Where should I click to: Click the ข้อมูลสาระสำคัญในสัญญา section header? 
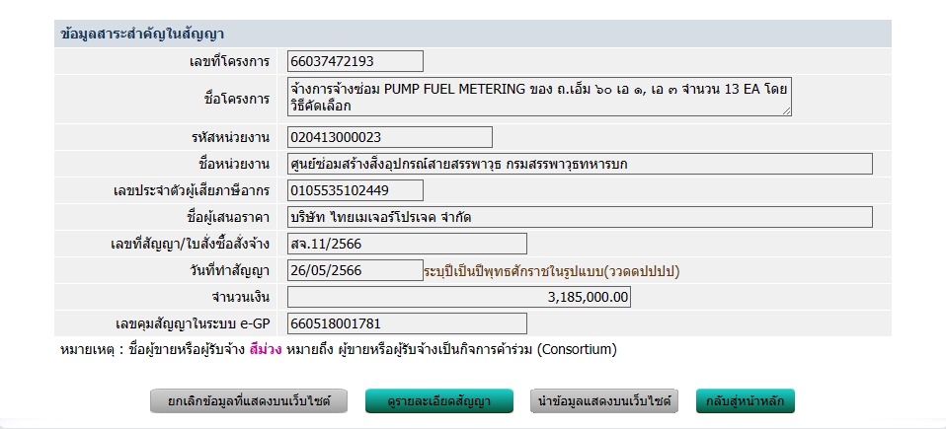[x=142, y=35]
